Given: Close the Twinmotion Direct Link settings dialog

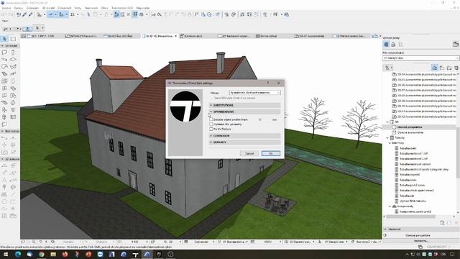Looking at the screenshot, I should (x=279, y=83).
